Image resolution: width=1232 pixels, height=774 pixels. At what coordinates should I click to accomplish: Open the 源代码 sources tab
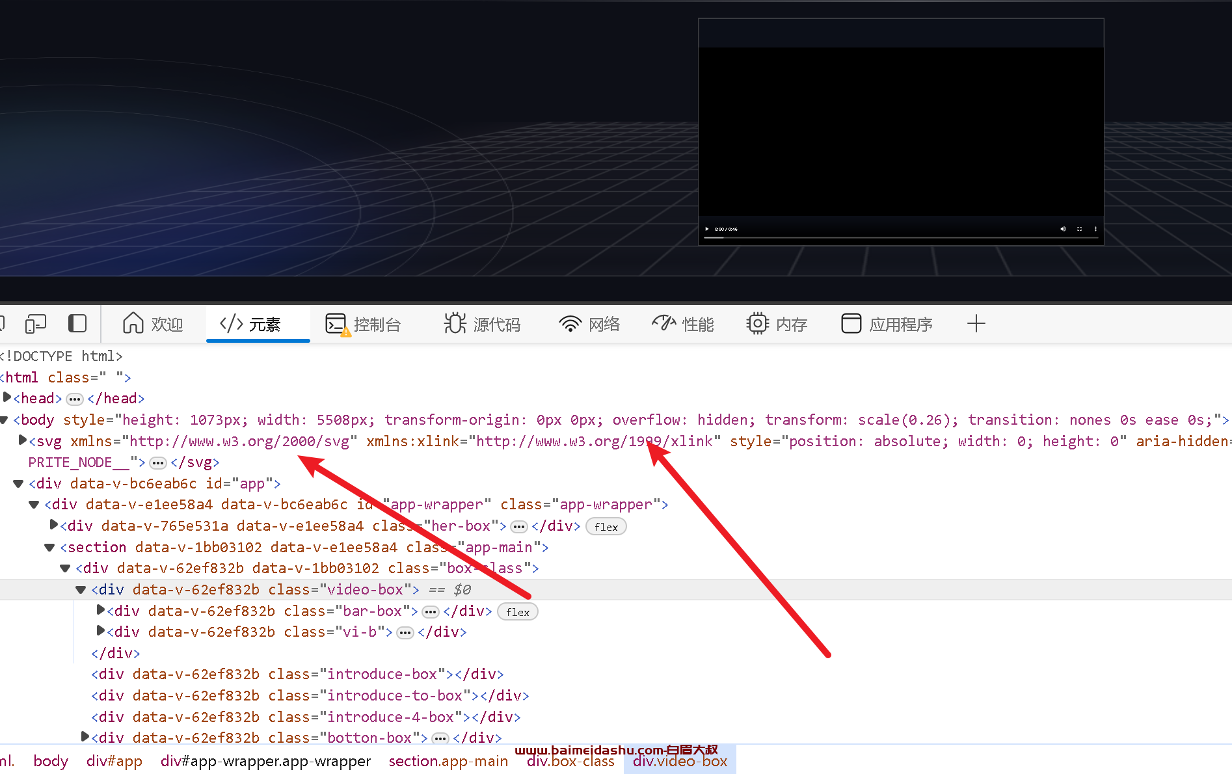482,323
